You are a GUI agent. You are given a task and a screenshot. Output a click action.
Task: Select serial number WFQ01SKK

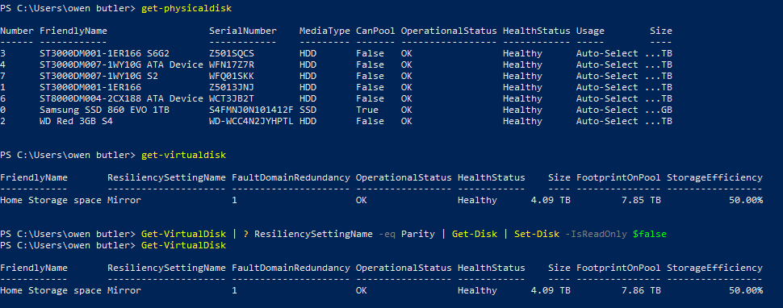click(x=231, y=76)
